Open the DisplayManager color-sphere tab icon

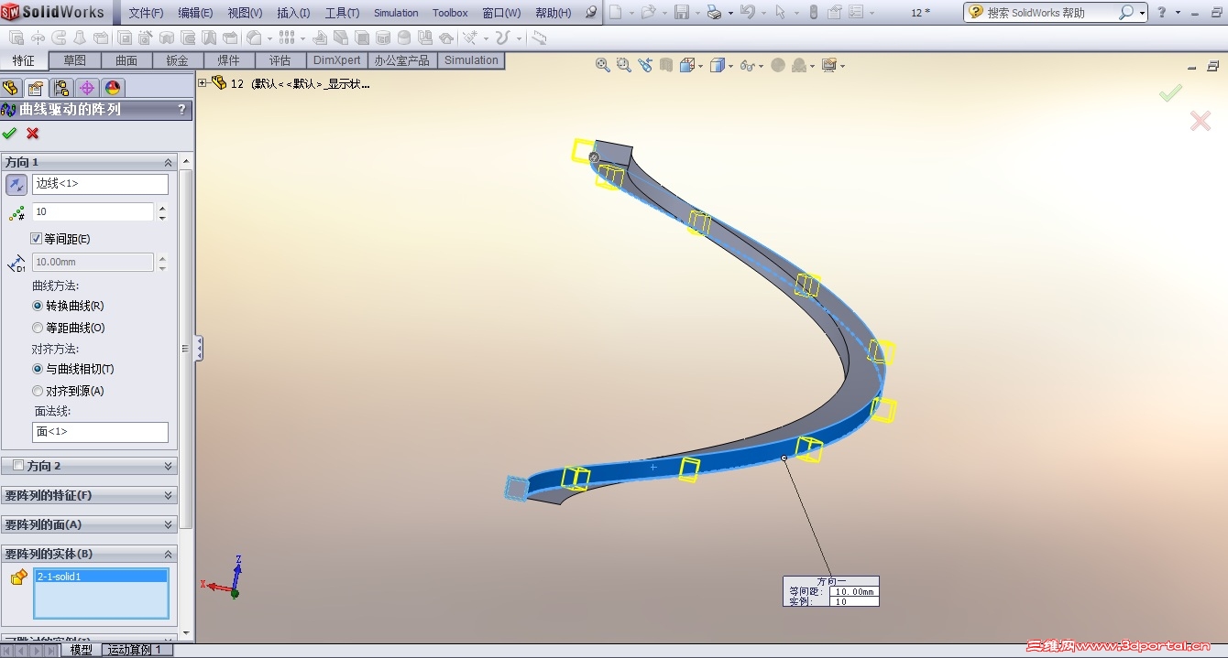tap(113, 88)
